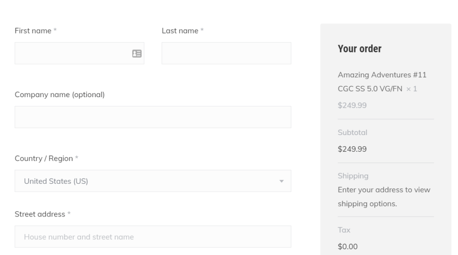Click the × 1 quantity text

411,89
